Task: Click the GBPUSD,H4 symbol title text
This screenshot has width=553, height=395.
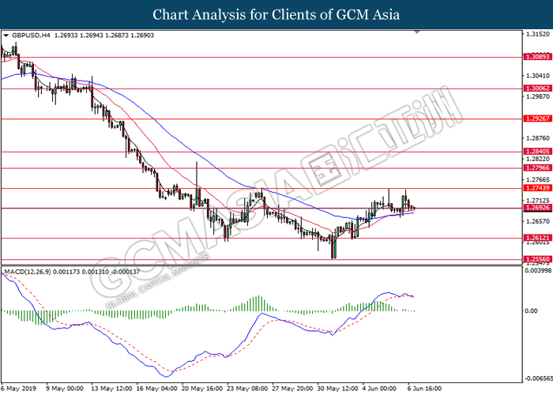Action: pos(31,36)
